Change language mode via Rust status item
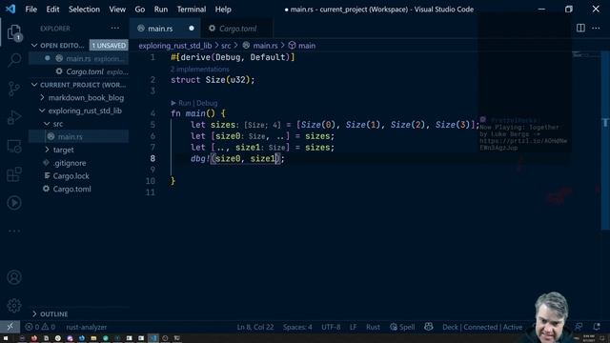This screenshot has width=610, height=343. tap(373, 327)
